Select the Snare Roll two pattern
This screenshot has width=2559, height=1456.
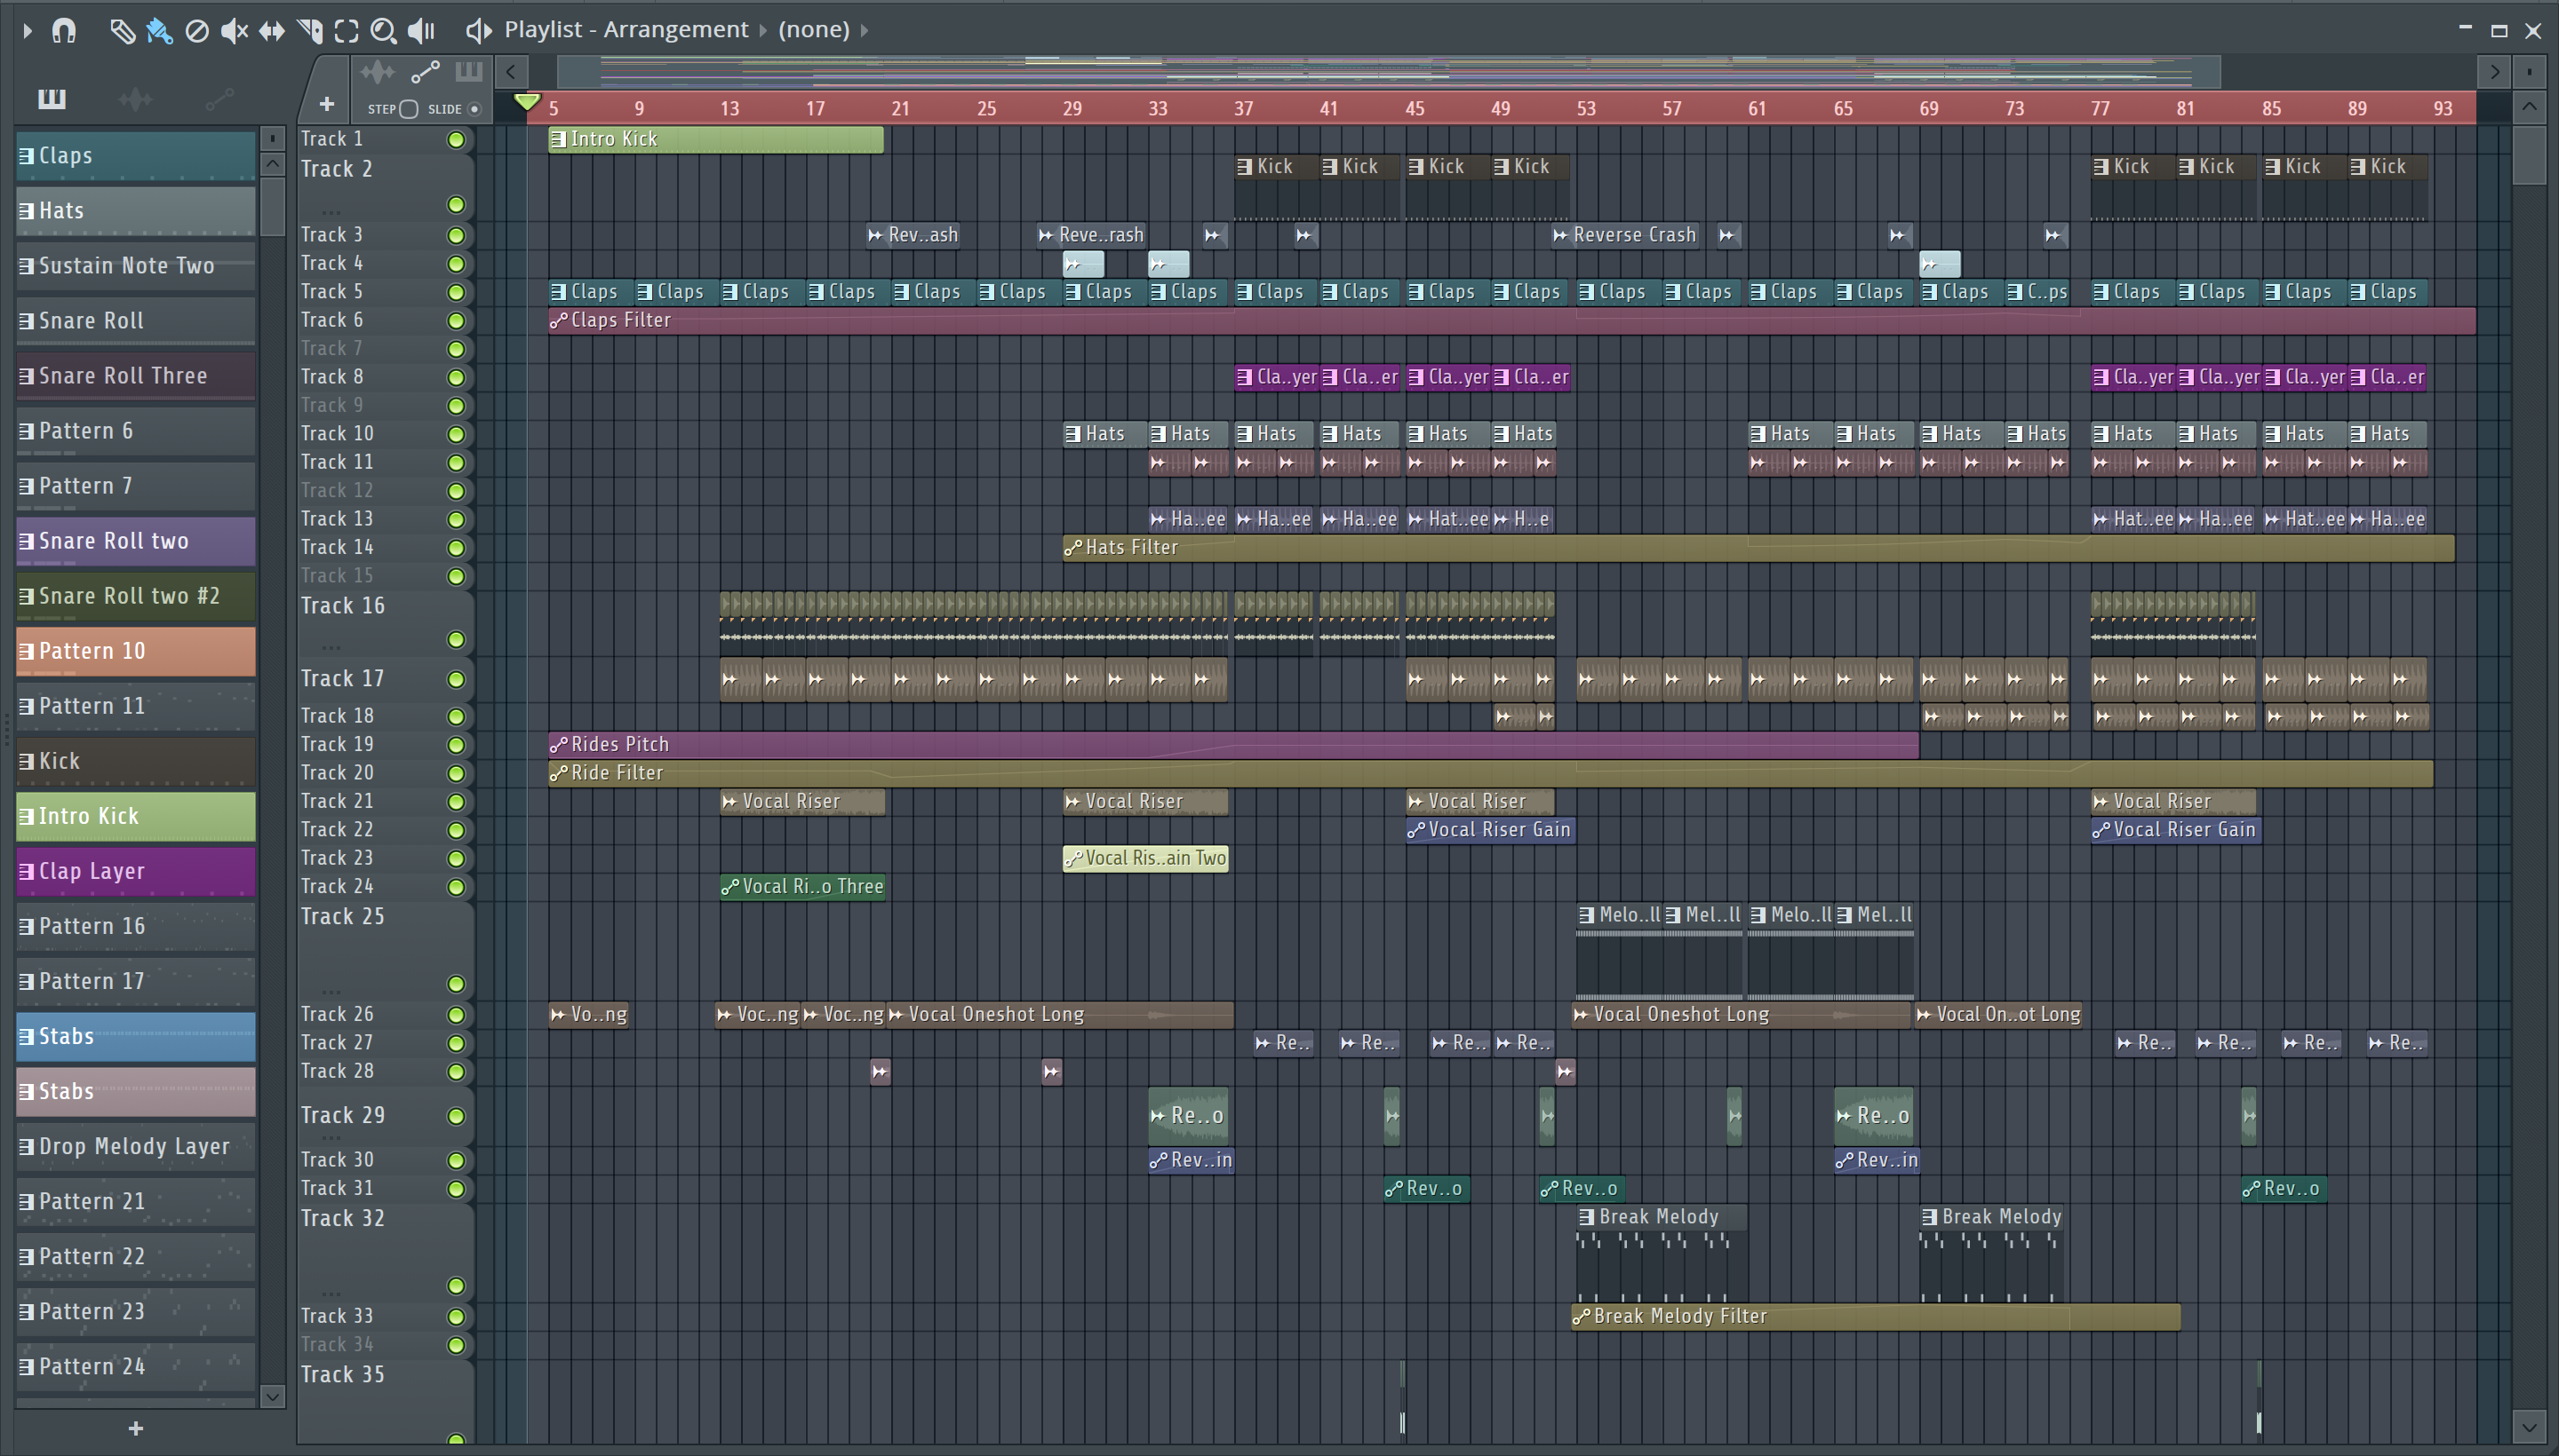[x=136, y=541]
